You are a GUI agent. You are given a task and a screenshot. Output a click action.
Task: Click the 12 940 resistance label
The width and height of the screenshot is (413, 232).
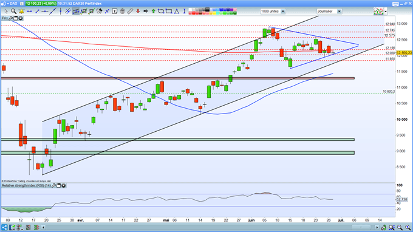(390, 24)
